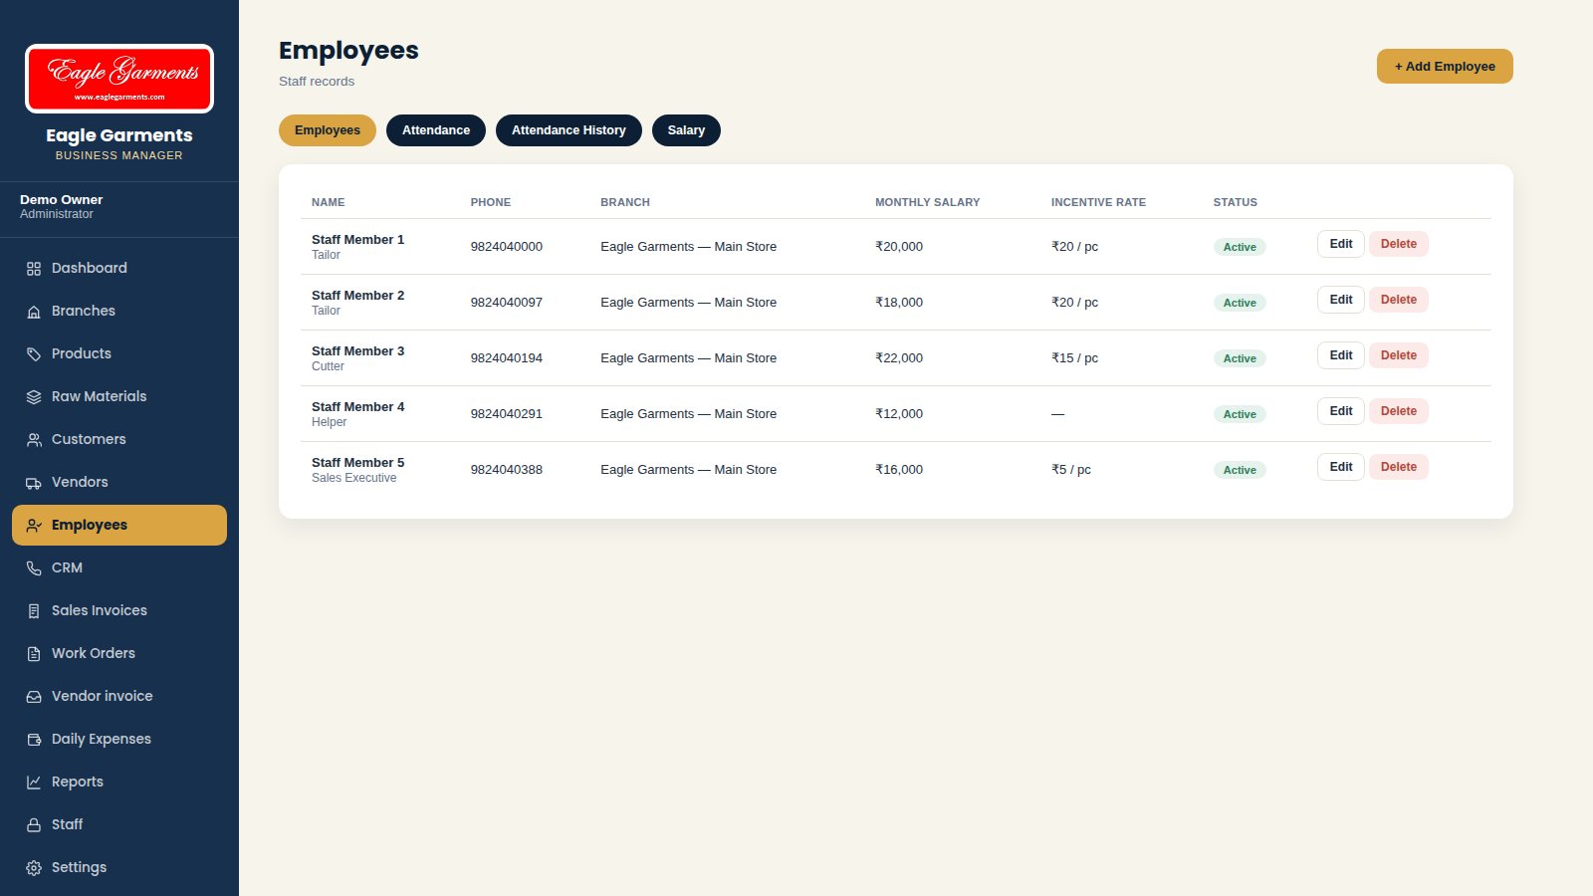Image resolution: width=1593 pixels, height=896 pixels.
Task: Select the Employees pill tab
Action: coord(328,130)
